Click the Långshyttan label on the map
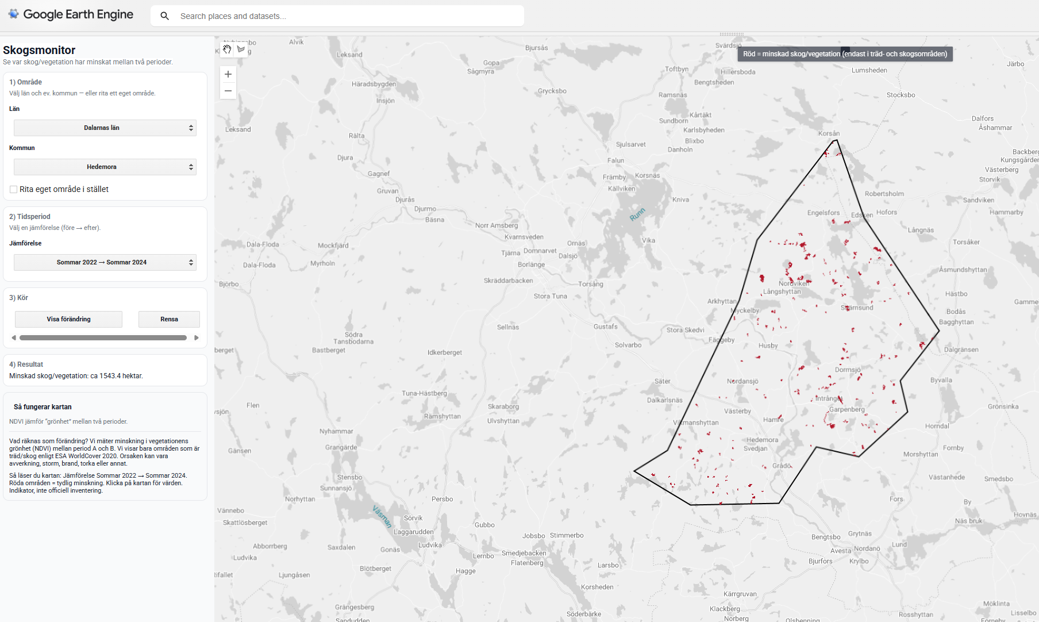Image resolution: width=1039 pixels, height=622 pixels. coord(782,291)
